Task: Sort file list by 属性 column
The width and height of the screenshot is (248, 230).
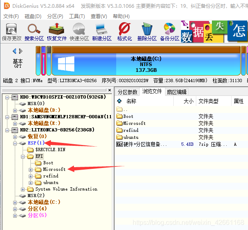Action: point(239,101)
